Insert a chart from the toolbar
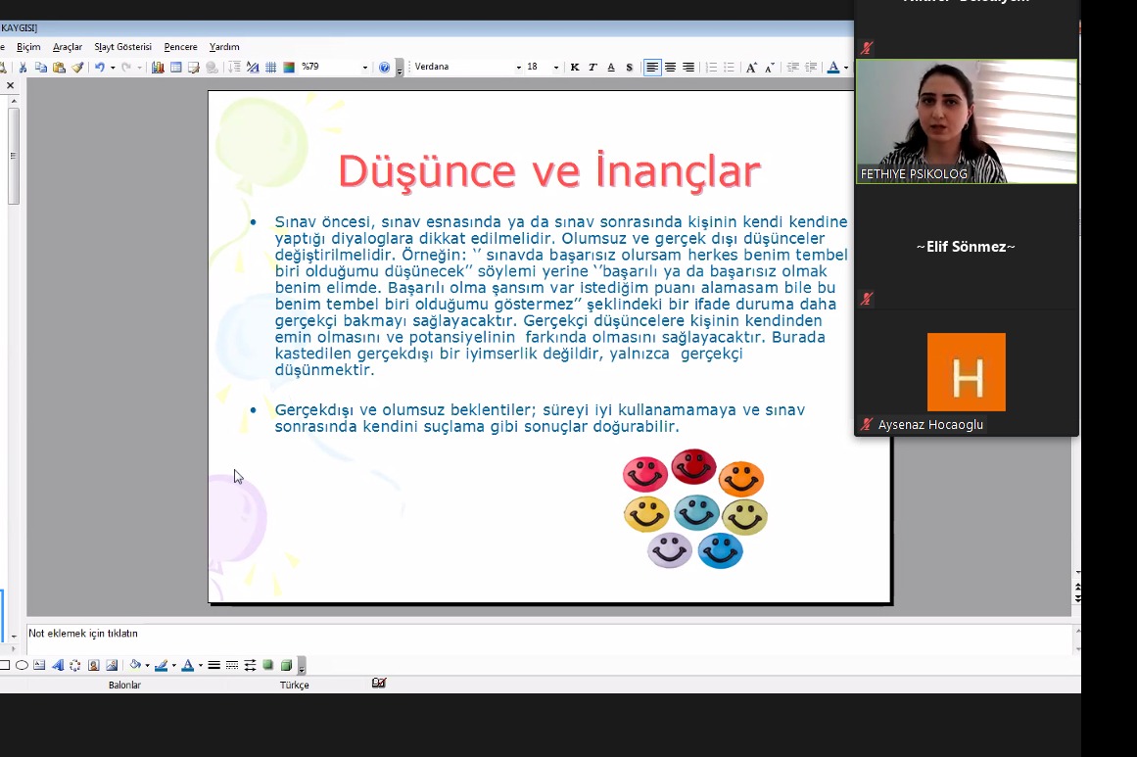The width and height of the screenshot is (1137, 757). [158, 68]
